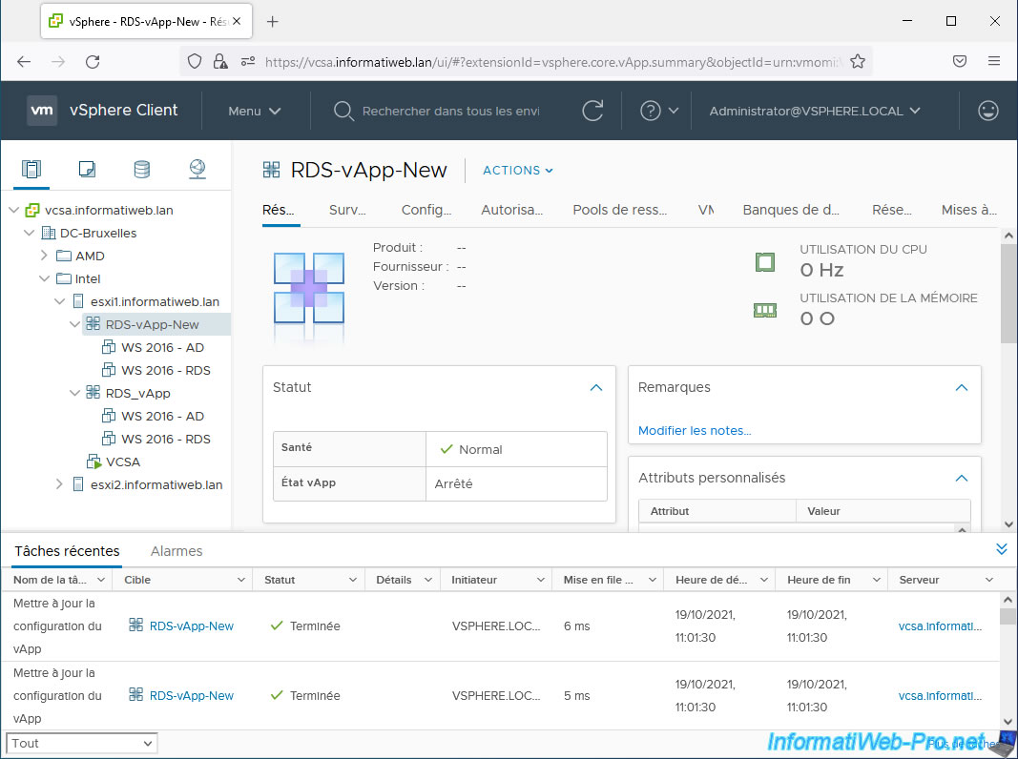The height and width of the screenshot is (759, 1018).
Task: Click the Modifier les notes link
Action: tap(694, 431)
